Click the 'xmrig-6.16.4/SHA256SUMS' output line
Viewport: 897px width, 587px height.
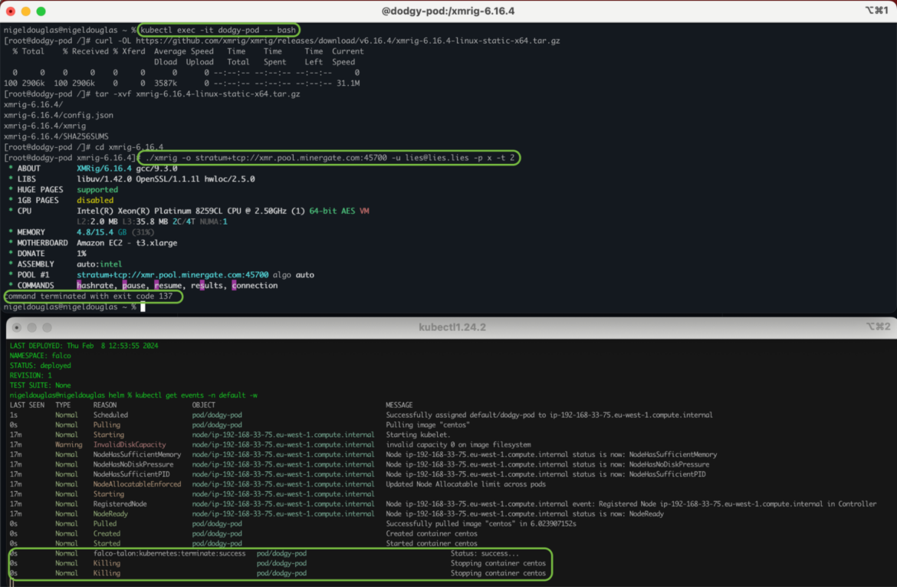click(56, 136)
